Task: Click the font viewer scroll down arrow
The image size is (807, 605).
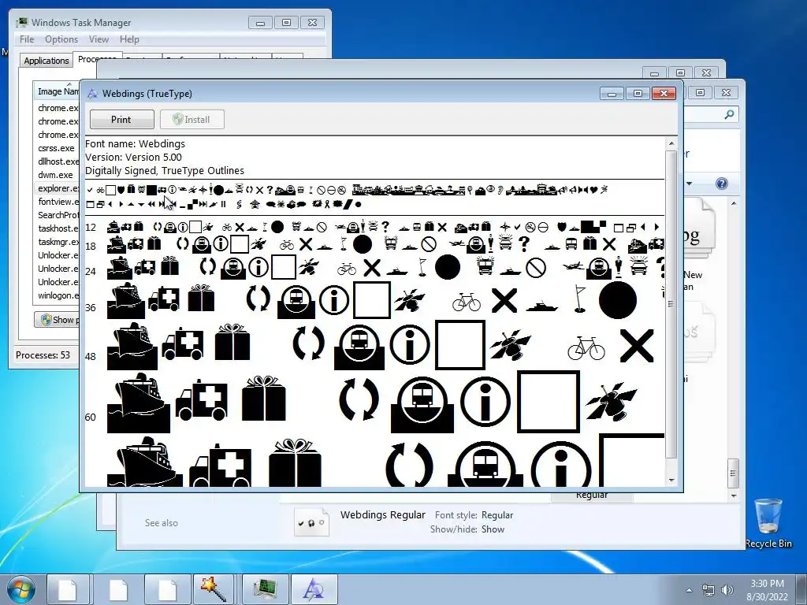Action: click(x=671, y=481)
